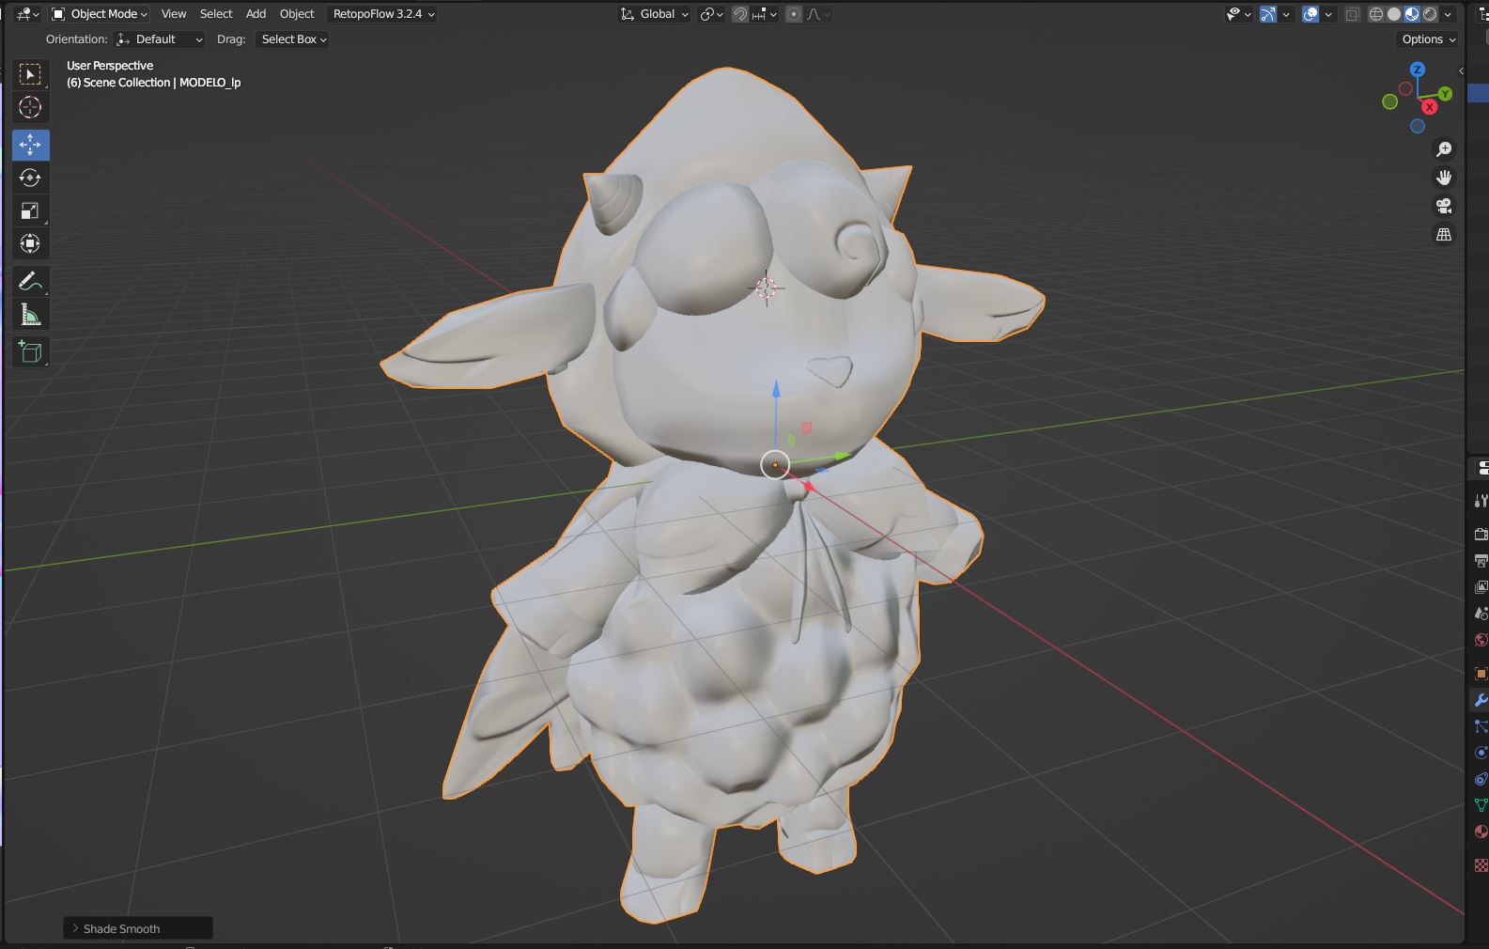Open the overlays options dropdown arrow
1489x949 pixels.
[x=1328, y=14]
